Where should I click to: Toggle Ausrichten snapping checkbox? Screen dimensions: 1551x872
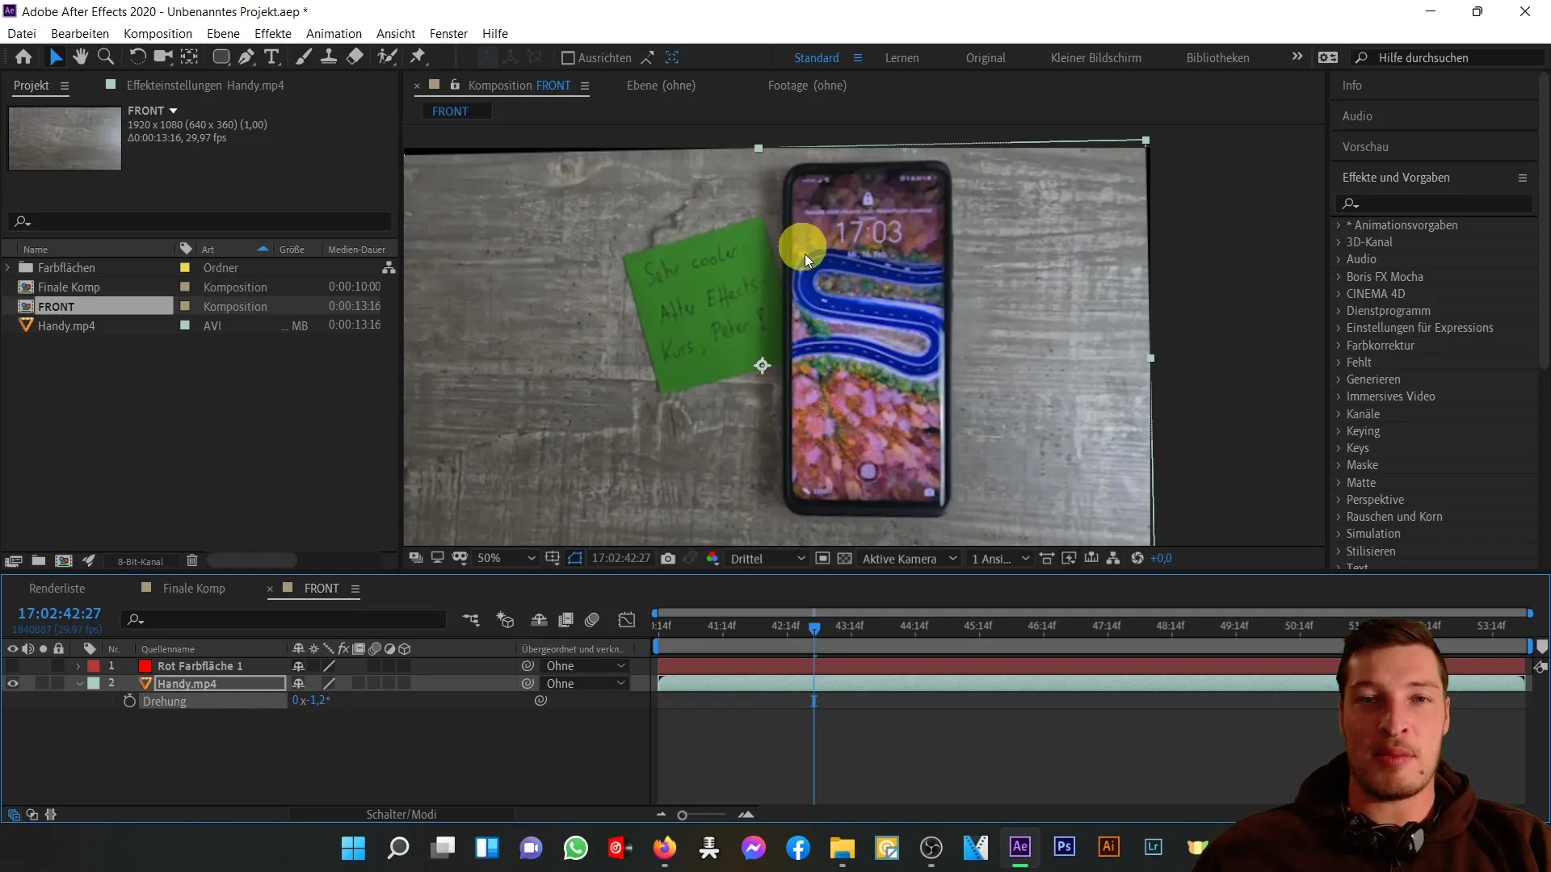point(568,58)
